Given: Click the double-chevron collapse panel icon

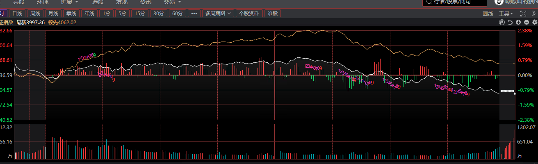Looking at the screenshot, I should pyautogui.click(x=533, y=13).
